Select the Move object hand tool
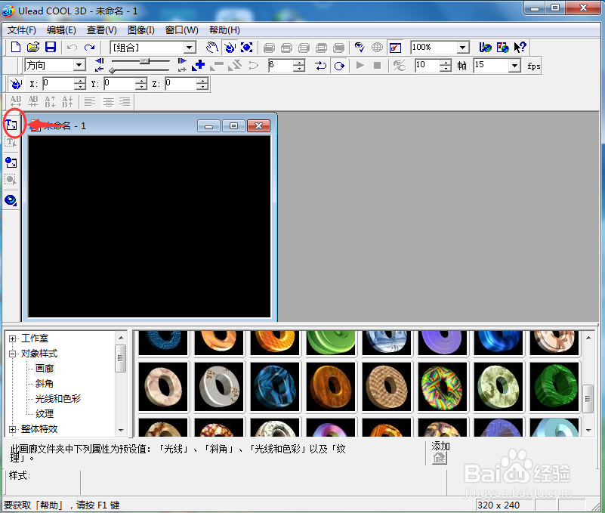605x513 pixels. click(x=211, y=48)
